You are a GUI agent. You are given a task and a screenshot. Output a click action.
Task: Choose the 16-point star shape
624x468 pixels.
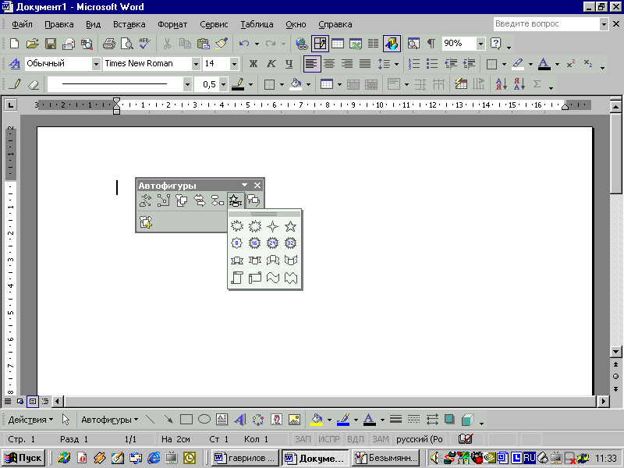coord(255,243)
